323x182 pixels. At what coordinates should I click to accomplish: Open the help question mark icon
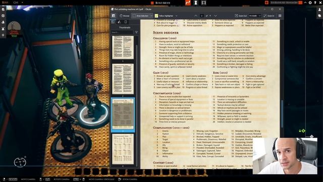[315, 3]
